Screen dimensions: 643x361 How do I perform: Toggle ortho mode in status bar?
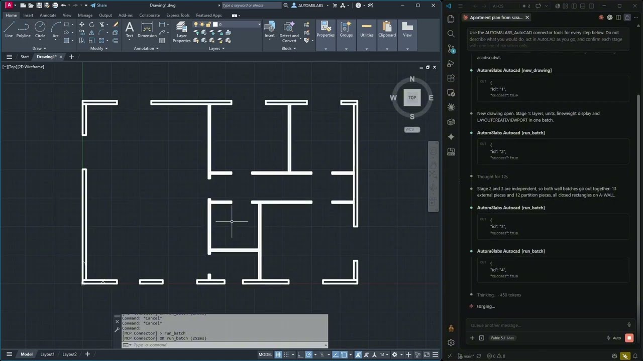point(300,354)
